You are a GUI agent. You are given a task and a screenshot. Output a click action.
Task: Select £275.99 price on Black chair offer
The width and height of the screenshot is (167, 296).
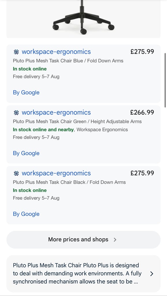pos(142,173)
